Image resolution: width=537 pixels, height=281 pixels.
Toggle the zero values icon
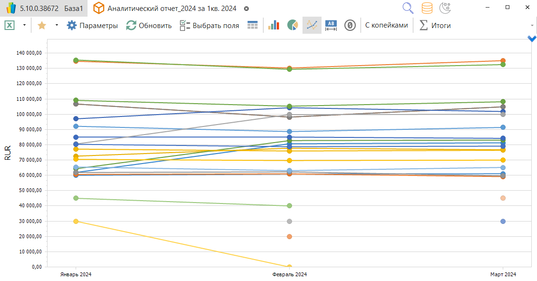pos(350,25)
